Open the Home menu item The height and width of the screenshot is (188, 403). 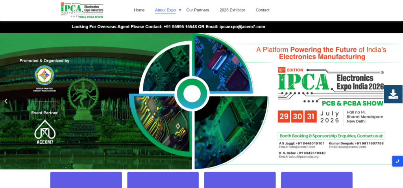tap(139, 10)
